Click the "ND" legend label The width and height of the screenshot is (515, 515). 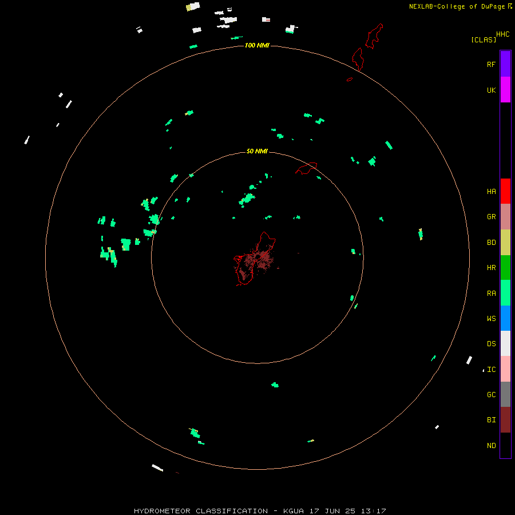[x=491, y=445]
